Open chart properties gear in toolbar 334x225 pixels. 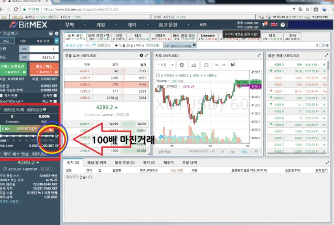181,65
